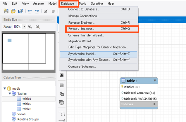Viewport: 186px width, 122px height.
Task: Select the Tables folder in Catalog Tree
Action: pos(22,94)
